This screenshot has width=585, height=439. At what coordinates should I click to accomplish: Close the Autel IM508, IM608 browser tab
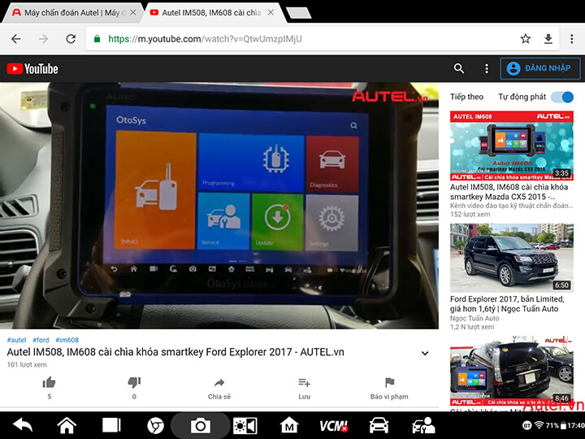271,13
